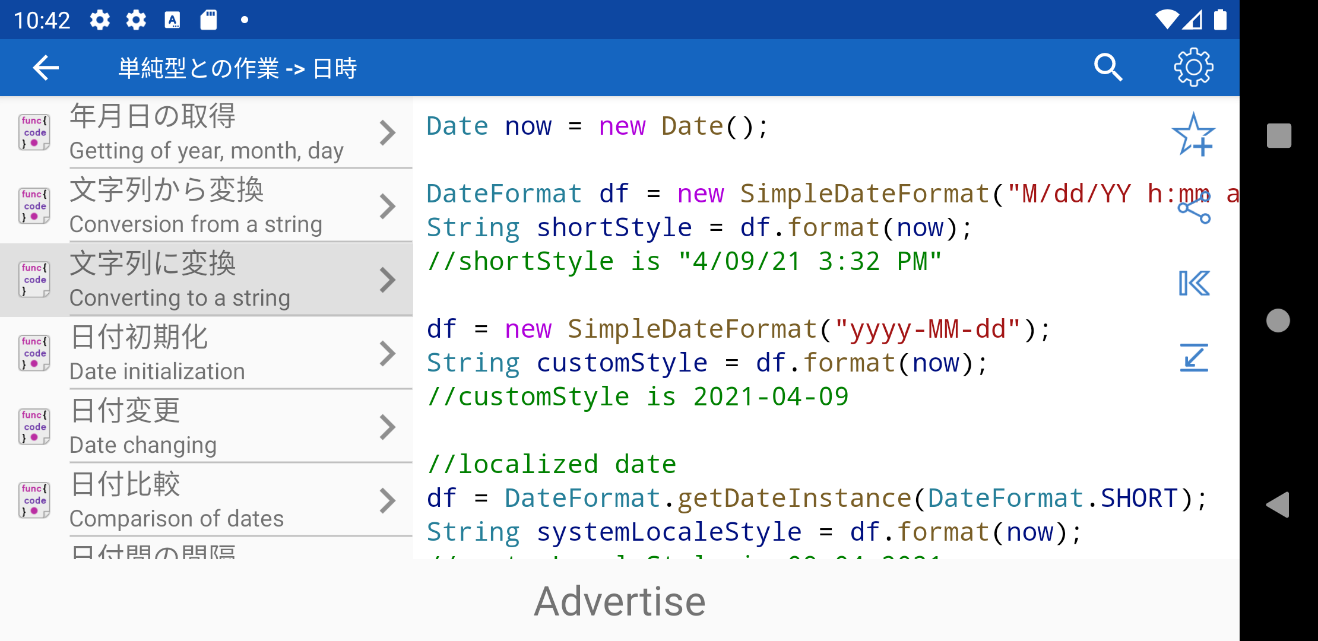
Task: Tap the status bar clock 10:42
Action: pyautogui.click(x=42, y=20)
